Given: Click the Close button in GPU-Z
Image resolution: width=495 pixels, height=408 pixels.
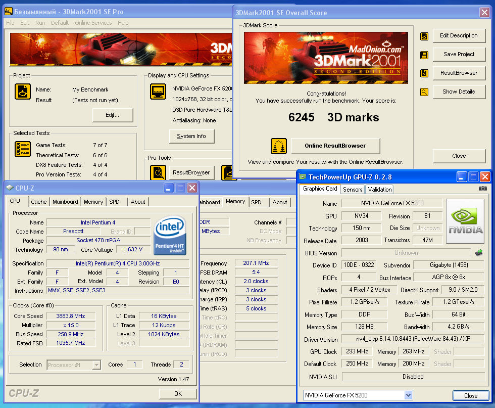Looking at the screenshot, I should click(x=471, y=396).
